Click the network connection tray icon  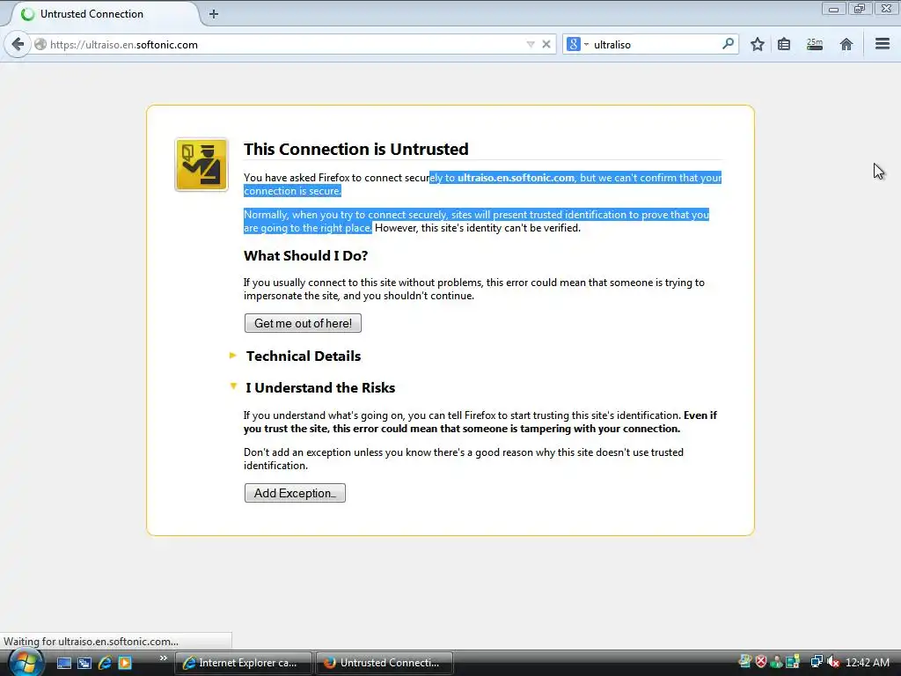[x=816, y=662]
